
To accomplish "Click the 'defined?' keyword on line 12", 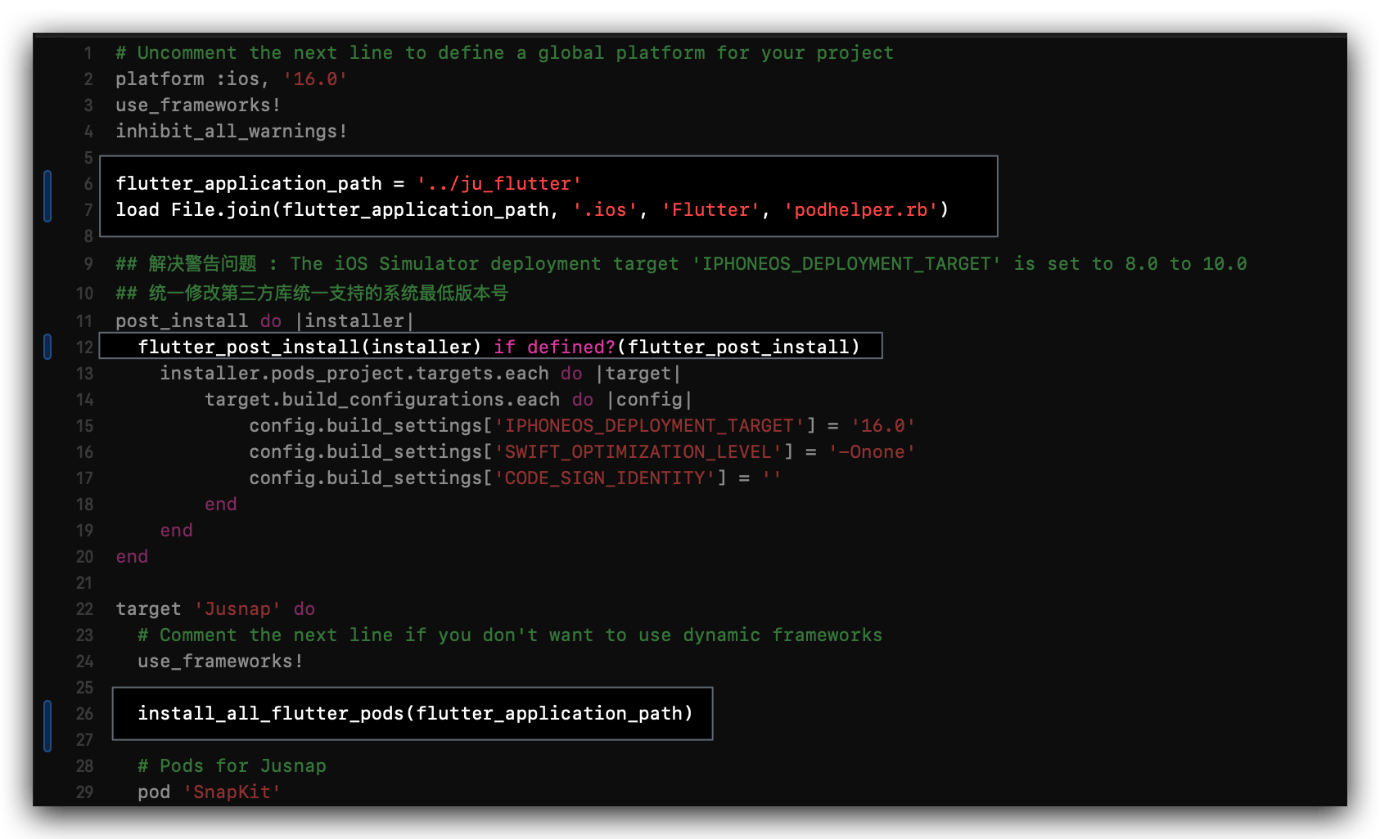I will click(x=570, y=348).
